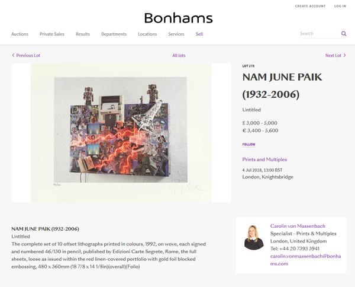Viewport: 355px width, 287px height.
Task: Go to Next Lot
Action: [x=335, y=55]
